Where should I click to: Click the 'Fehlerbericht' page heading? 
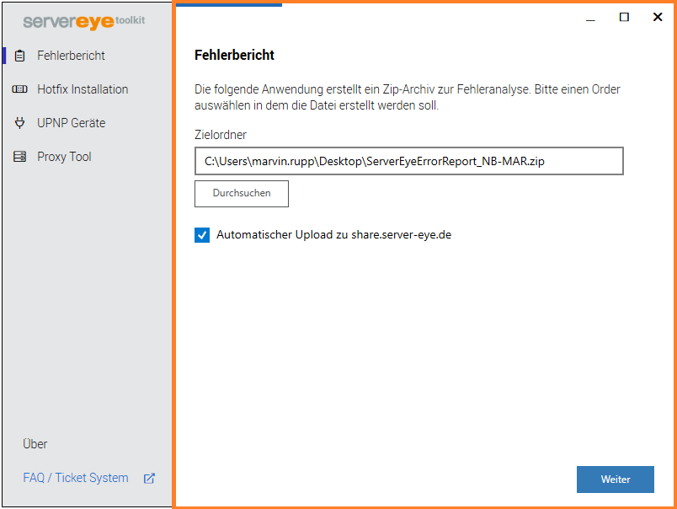(234, 56)
